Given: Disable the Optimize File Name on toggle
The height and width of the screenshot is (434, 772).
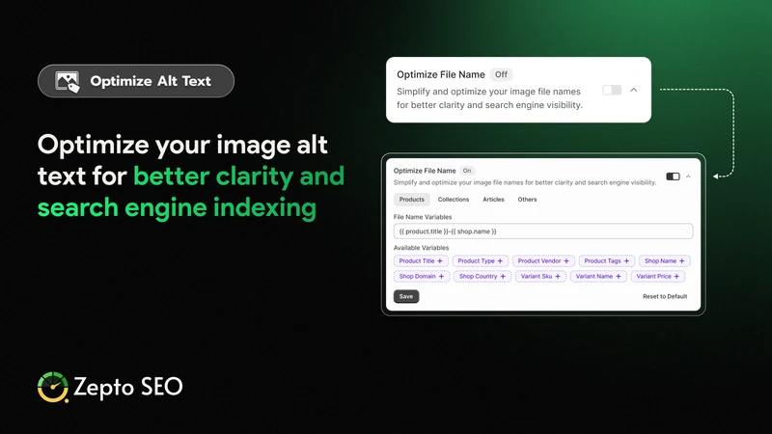Looking at the screenshot, I should pos(673,176).
